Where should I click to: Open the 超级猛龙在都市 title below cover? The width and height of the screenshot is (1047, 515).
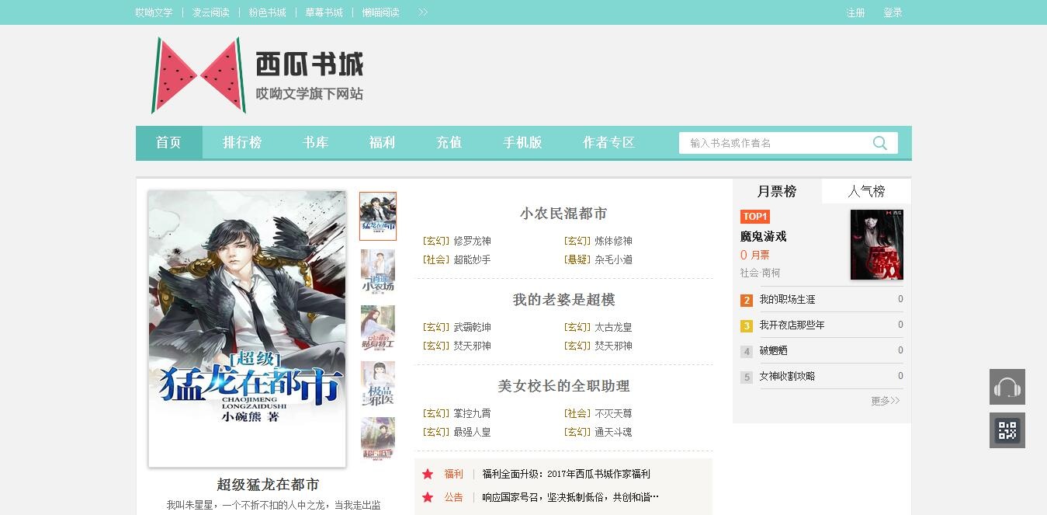(268, 485)
